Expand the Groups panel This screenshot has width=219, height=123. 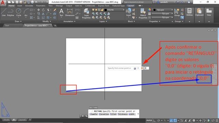point(179,21)
